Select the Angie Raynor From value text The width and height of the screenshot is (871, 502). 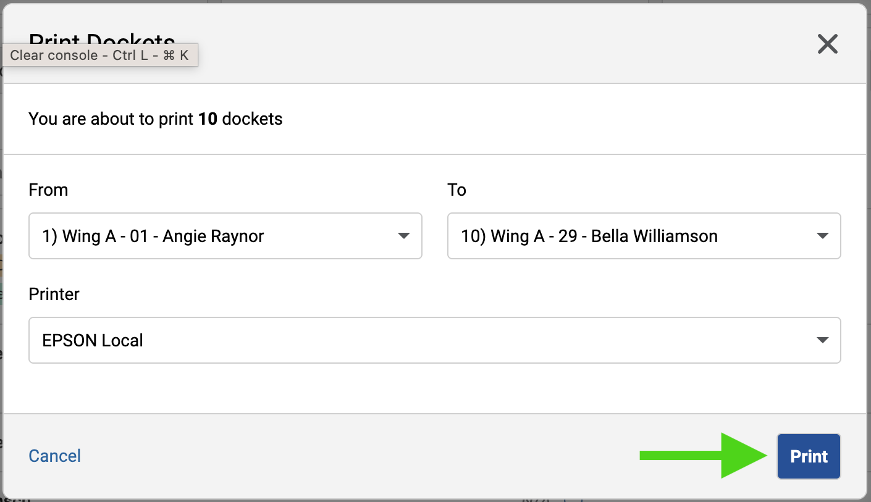(x=213, y=236)
